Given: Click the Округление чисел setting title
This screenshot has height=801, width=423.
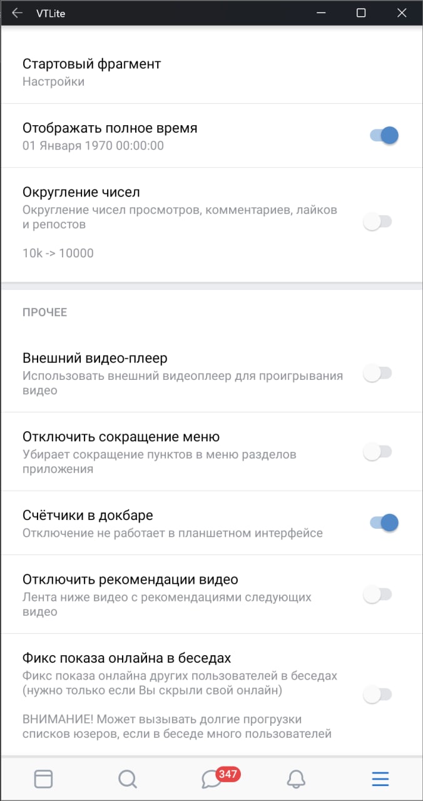Looking at the screenshot, I should coord(81,192).
